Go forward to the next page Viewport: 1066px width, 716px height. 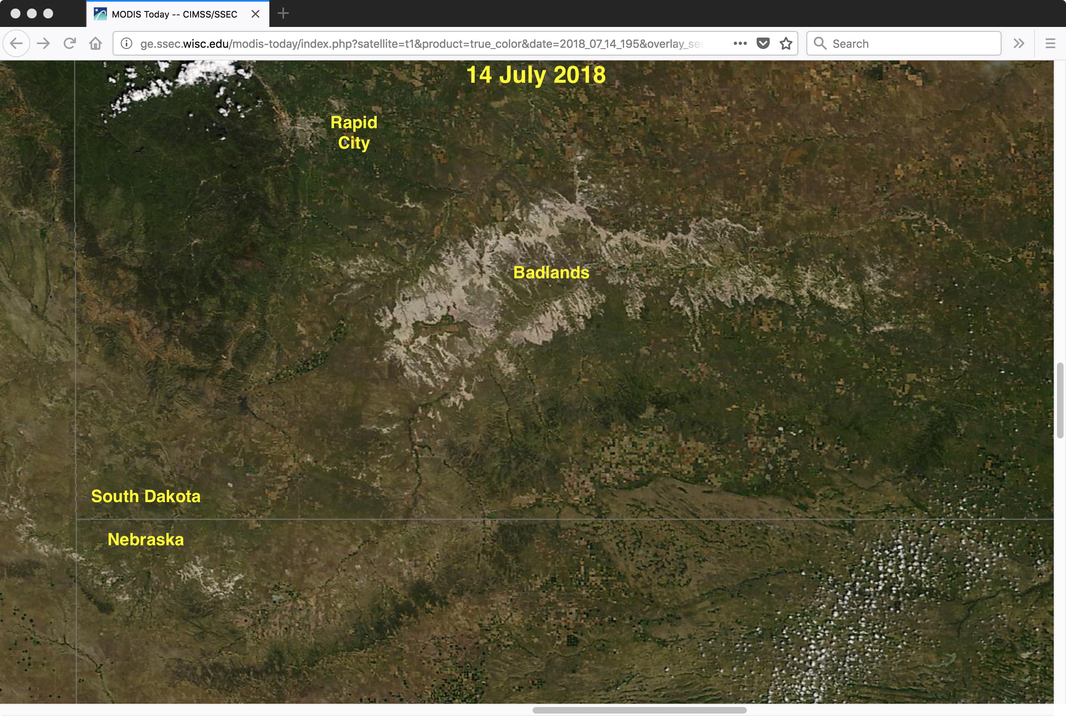pyautogui.click(x=43, y=43)
